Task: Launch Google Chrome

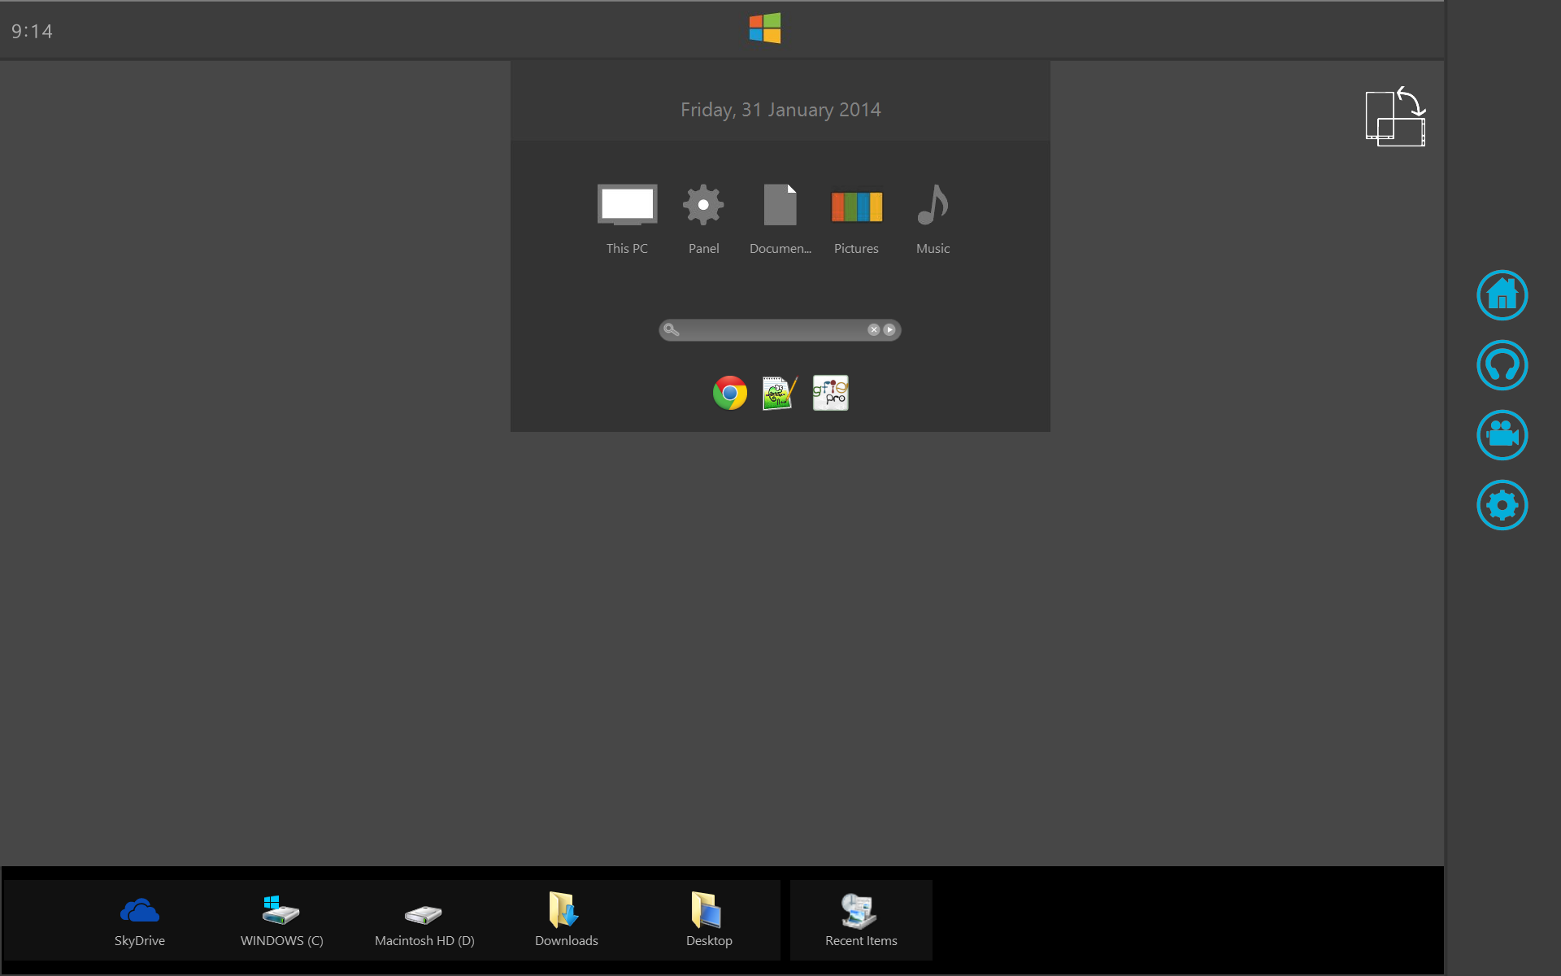Action: coord(729,393)
